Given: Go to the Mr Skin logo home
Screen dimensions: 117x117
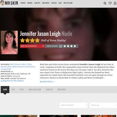Looking at the screenshot, I should [x=9, y=3].
